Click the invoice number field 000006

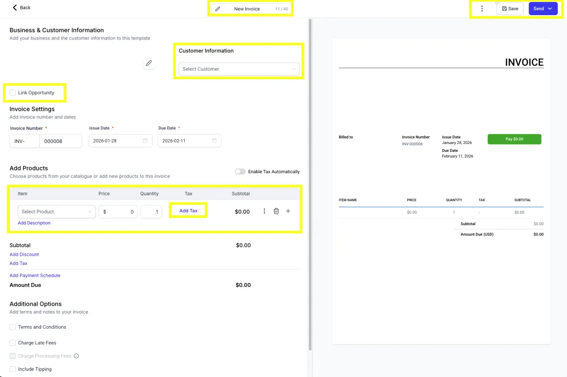pos(60,141)
